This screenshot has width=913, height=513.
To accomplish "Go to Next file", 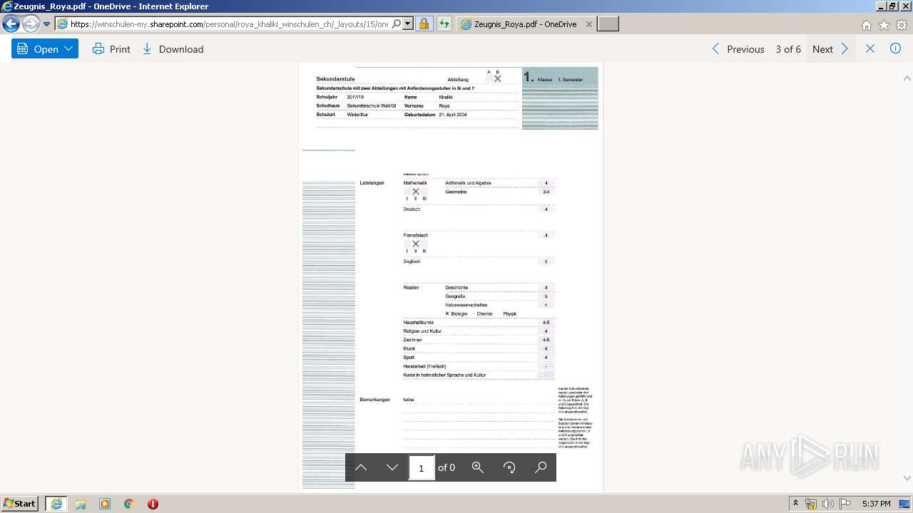I will coord(831,49).
